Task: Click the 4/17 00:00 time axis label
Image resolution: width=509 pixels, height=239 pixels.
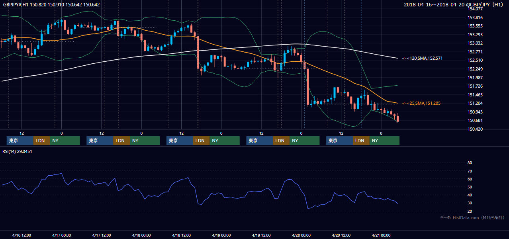Action: coord(61,235)
